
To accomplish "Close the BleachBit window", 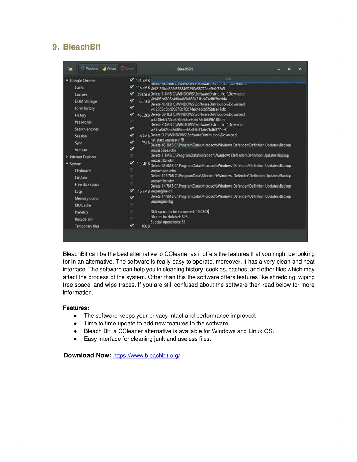I will pyautogui.click(x=300, y=69).
